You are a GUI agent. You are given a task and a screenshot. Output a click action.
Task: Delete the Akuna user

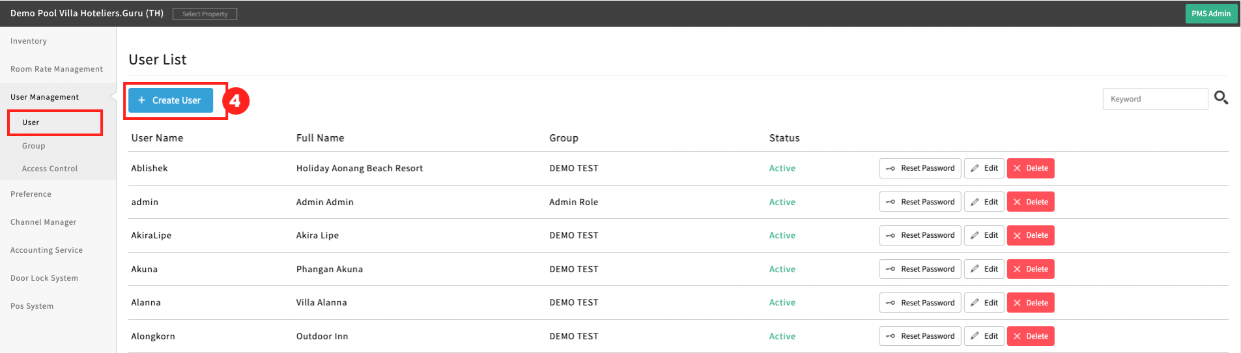point(1031,269)
